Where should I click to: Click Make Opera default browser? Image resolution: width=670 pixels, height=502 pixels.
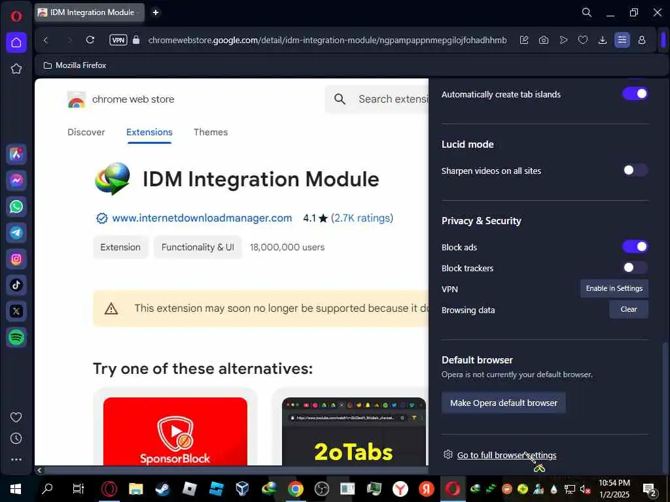504,403
